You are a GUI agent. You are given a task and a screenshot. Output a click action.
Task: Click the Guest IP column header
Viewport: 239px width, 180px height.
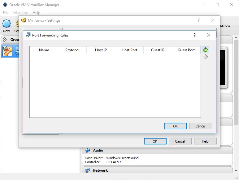(x=158, y=50)
